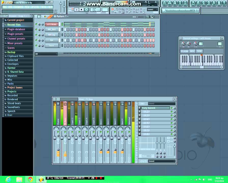Select the BBE_Kick channel button

click(52, 29)
